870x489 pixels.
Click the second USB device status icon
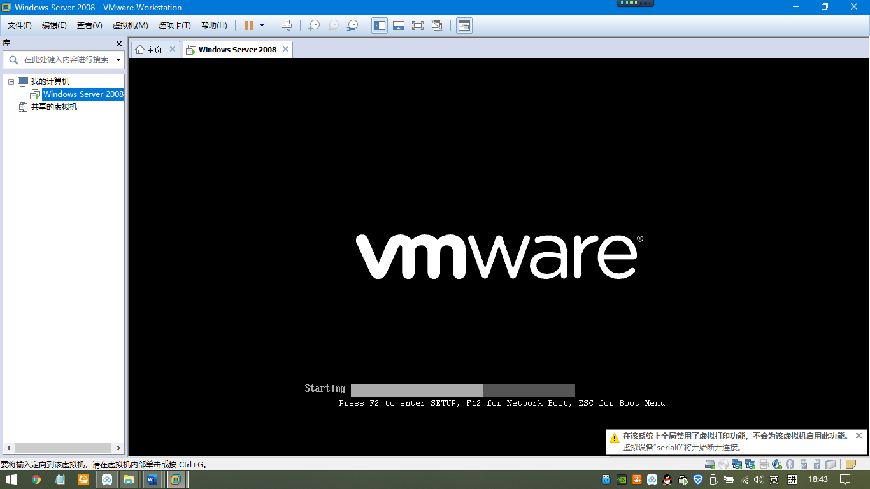click(817, 464)
